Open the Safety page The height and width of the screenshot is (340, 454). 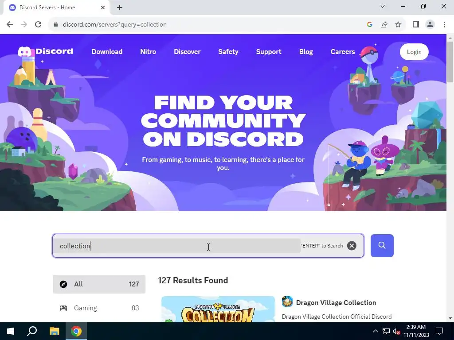click(x=228, y=52)
